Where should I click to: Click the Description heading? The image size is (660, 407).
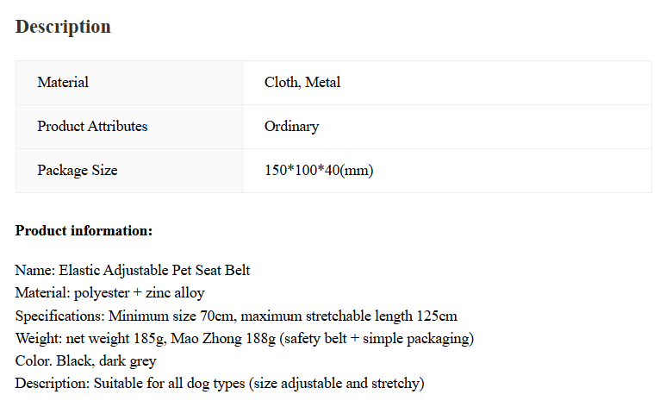[x=63, y=27]
